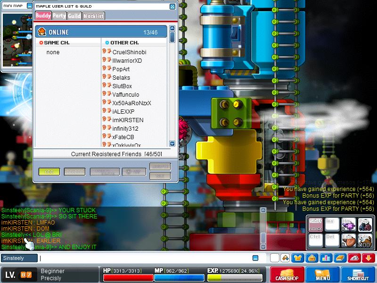Toggle the Mini Map minimize button
377x283 pixels.
coord(30,6)
